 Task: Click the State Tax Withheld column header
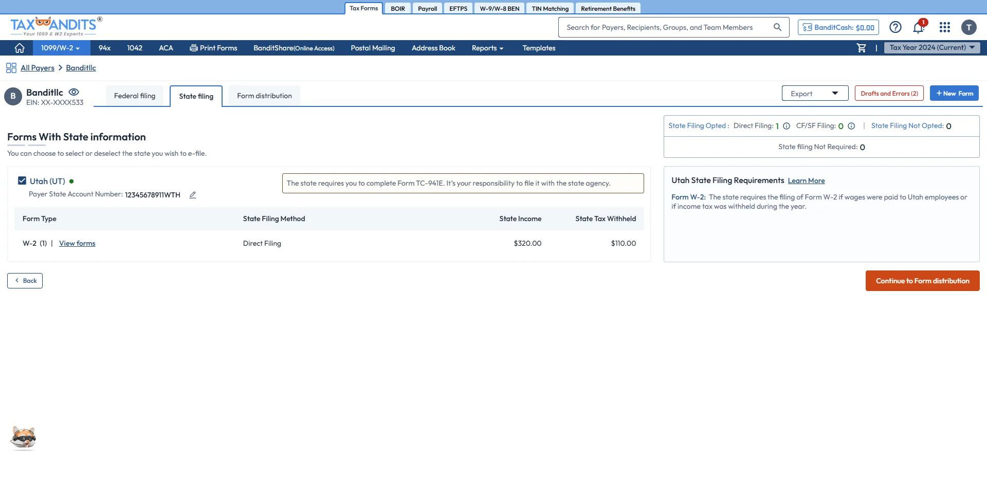(606, 219)
